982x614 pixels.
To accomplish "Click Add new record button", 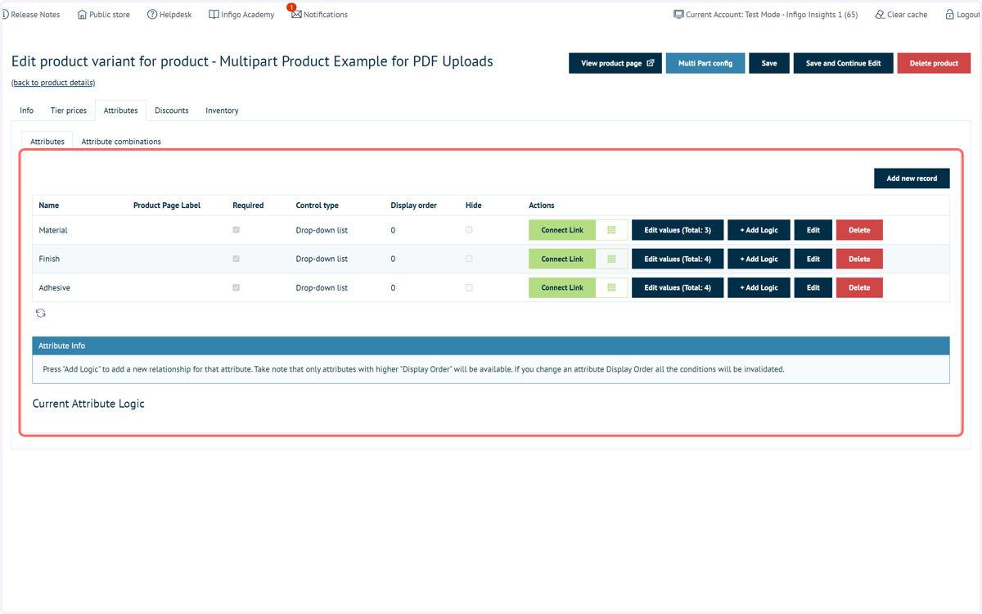I will (912, 178).
